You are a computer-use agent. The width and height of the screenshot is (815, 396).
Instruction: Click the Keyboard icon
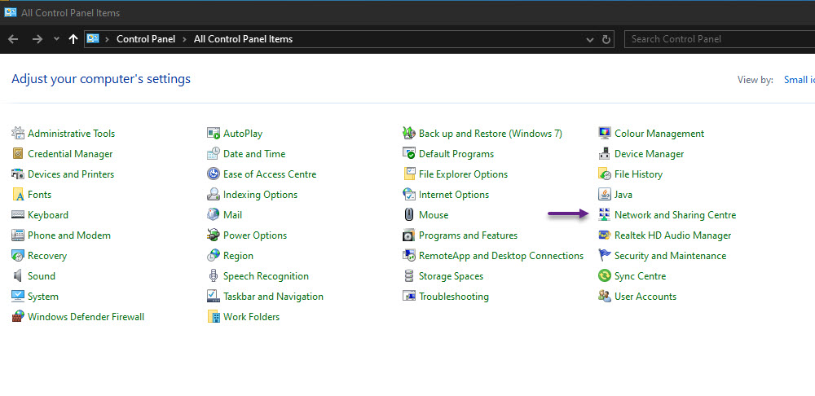point(18,214)
